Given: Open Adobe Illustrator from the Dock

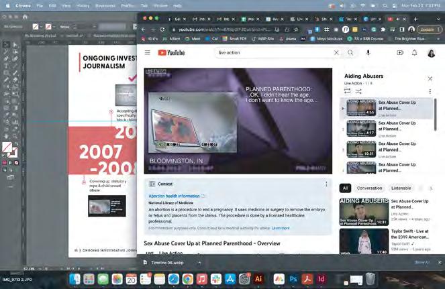Looking at the screenshot, I should [258, 279].
